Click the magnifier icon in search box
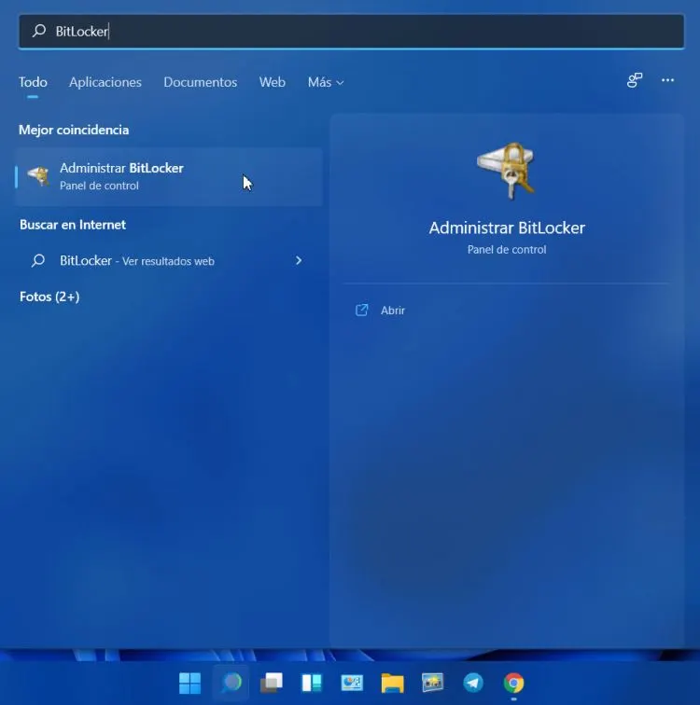 click(x=39, y=31)
